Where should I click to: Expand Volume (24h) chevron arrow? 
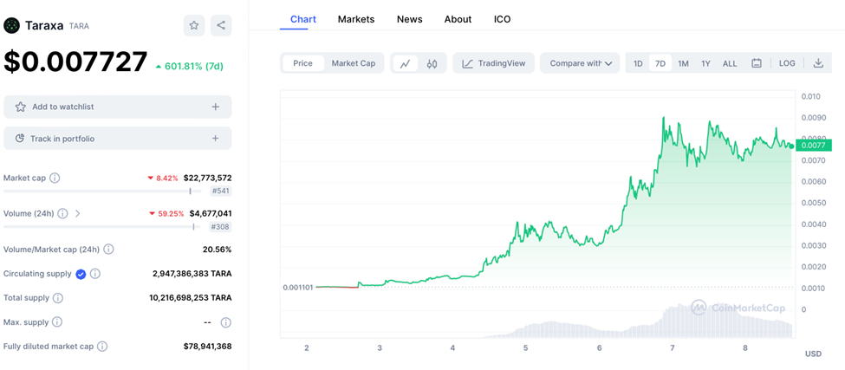[78, 213]
